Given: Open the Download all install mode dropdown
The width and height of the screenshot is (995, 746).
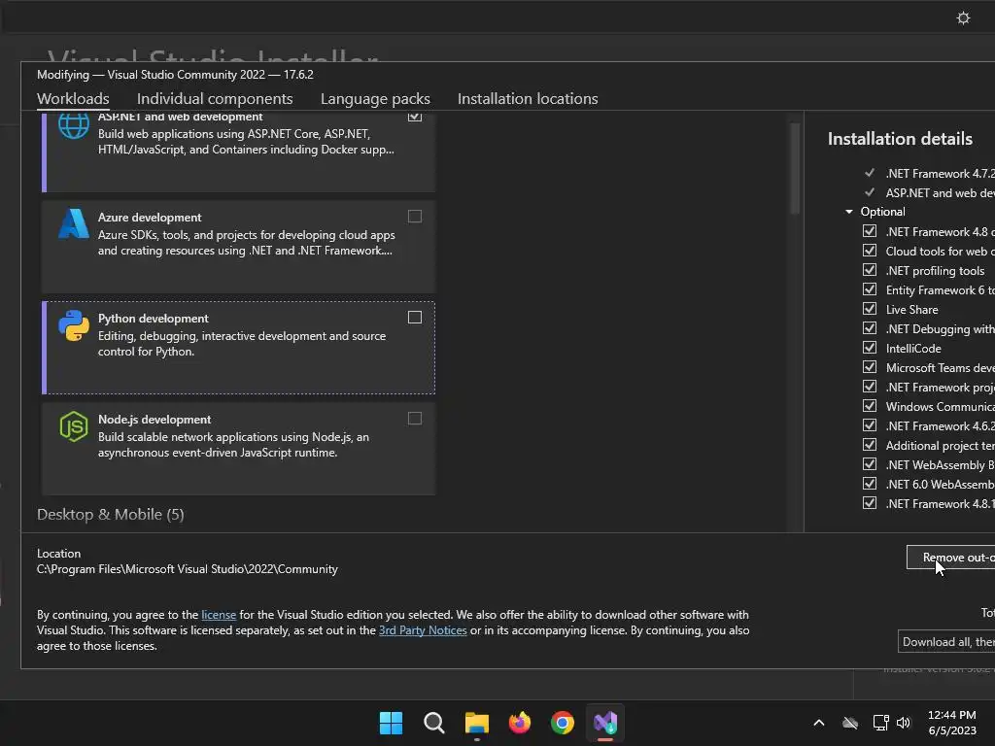Looking at the screenshot, I should (946, 641).
